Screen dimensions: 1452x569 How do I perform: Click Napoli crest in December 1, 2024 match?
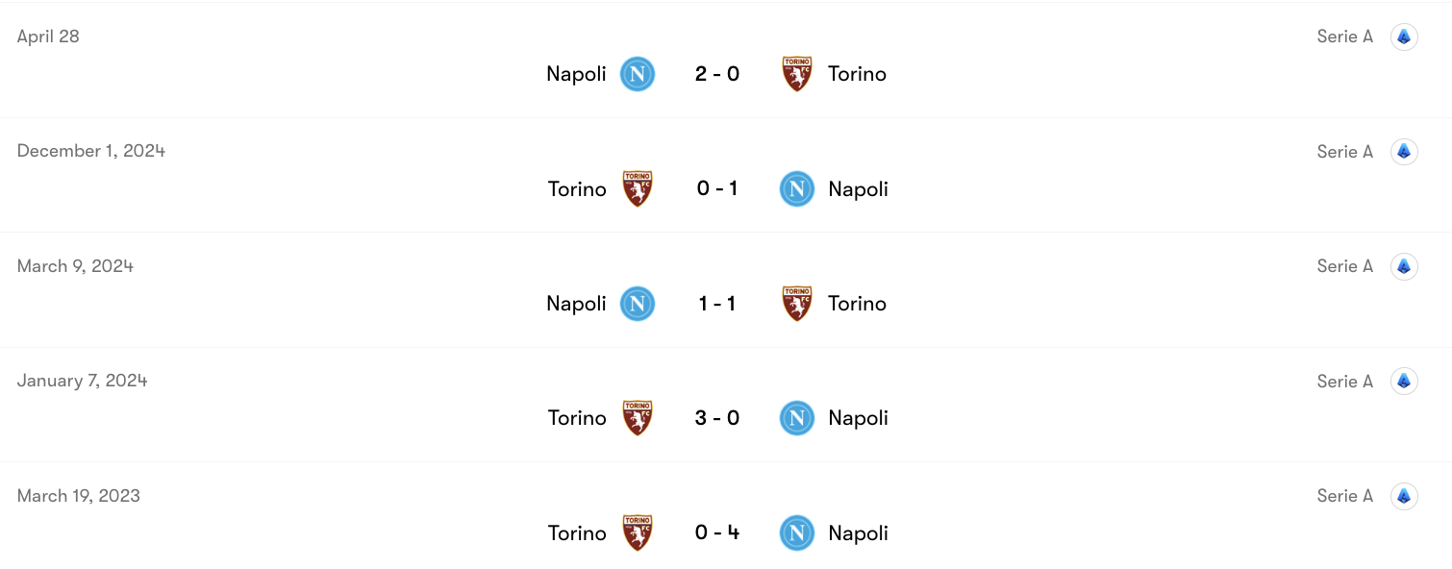click(x=797, y=189)
